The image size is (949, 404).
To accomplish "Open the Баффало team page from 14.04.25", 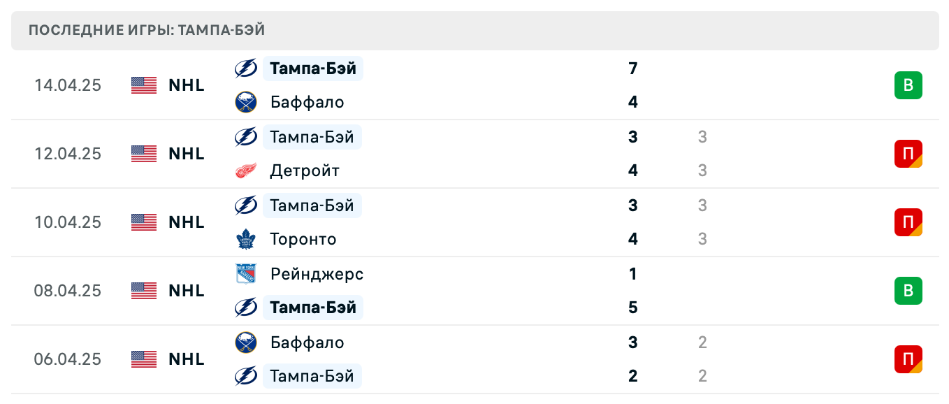I will [x=306, y=101].
